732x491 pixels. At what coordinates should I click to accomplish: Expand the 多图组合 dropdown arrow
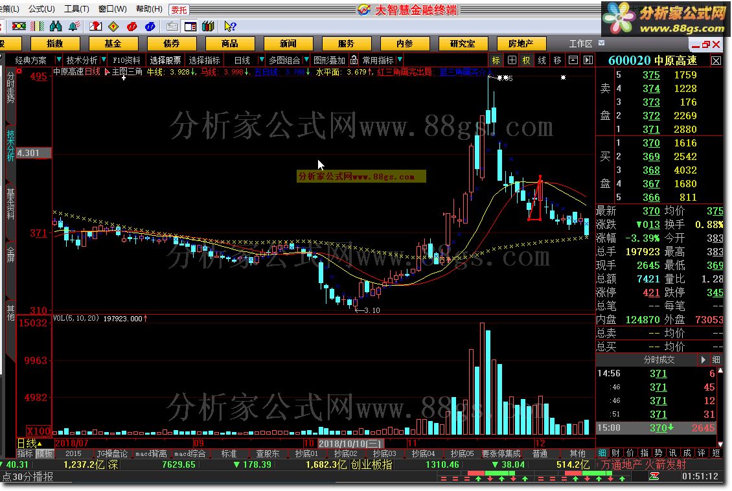coord(306,60)
